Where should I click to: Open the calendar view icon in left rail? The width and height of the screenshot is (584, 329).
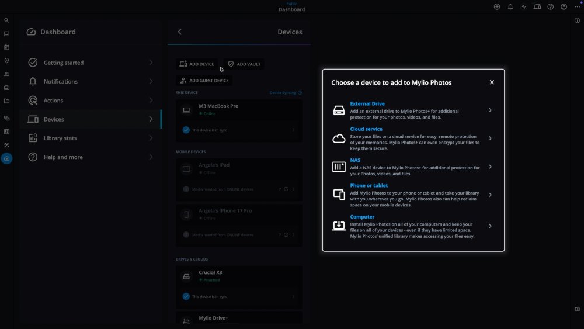click(x=6, y=47)
